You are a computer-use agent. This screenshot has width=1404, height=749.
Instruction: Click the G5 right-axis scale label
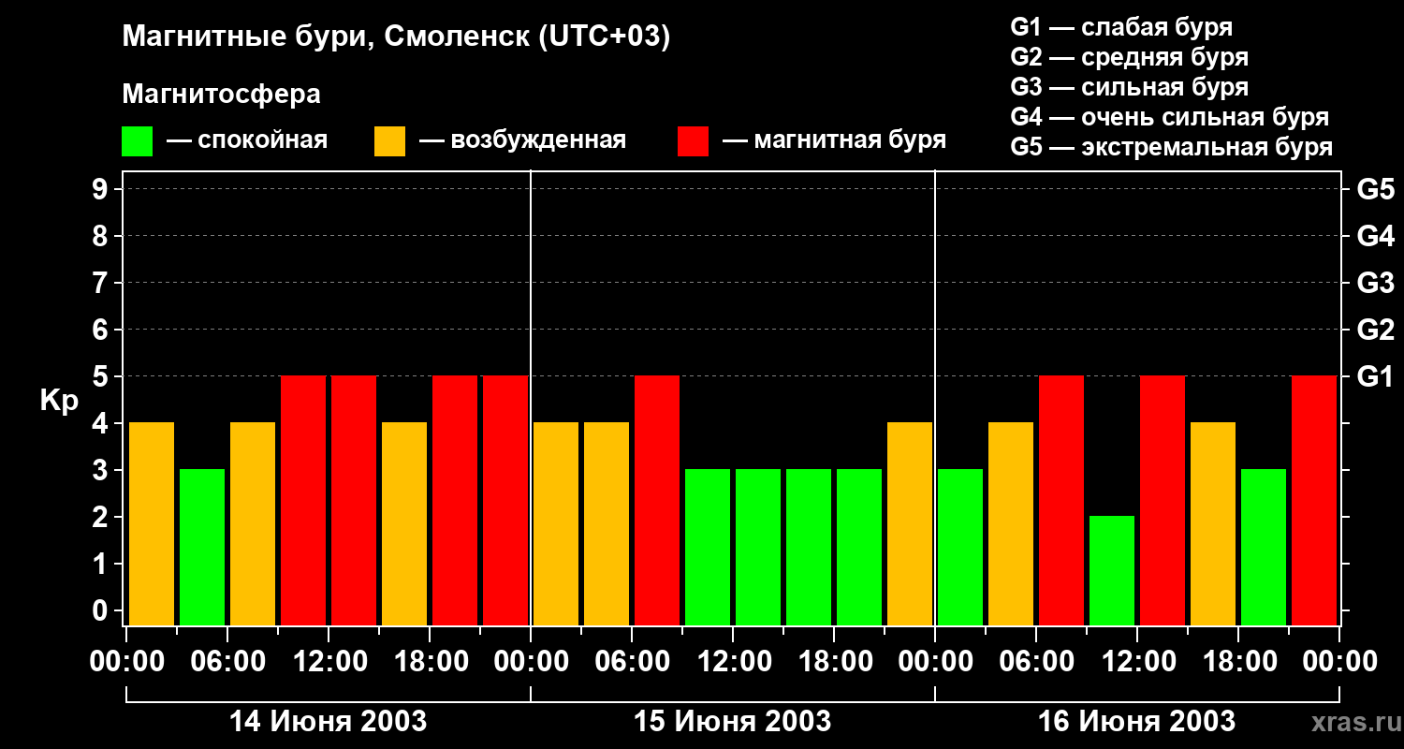coord(1376,189)
